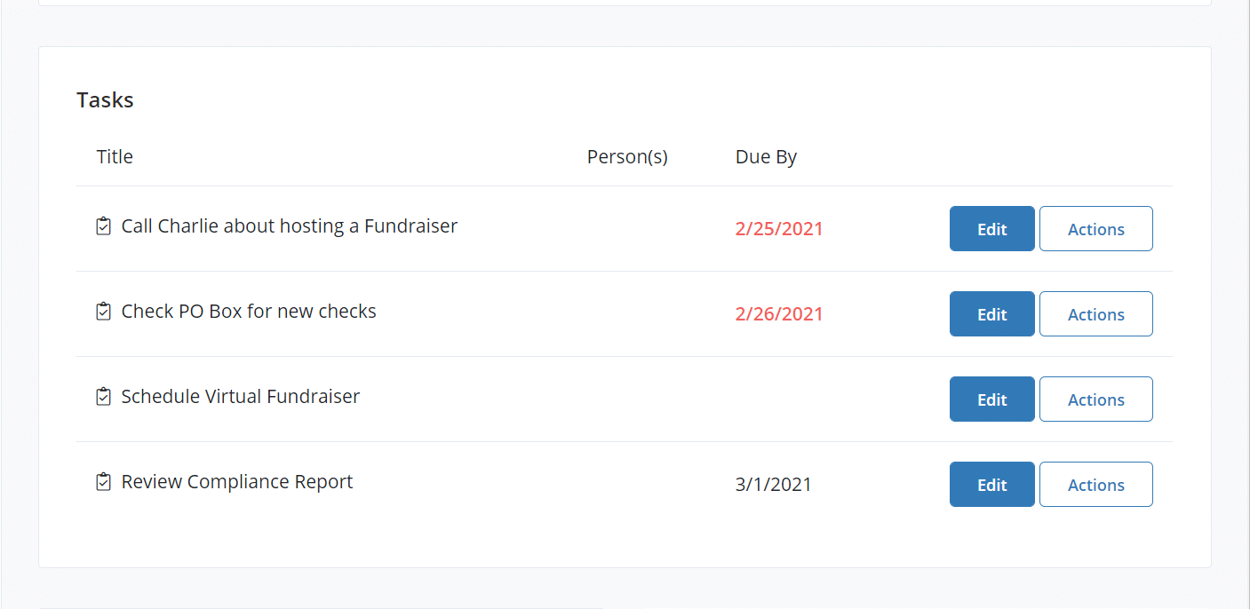Click the Title column header
This screenshot has width=1250, height=609.
point(115,156)
